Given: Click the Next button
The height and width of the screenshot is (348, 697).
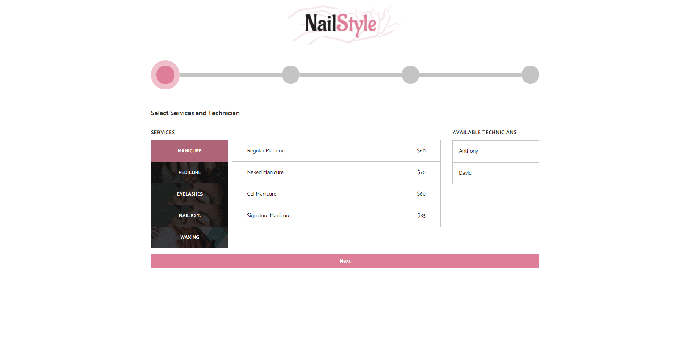Looking at the screenshot, I should tap(345, 261).
